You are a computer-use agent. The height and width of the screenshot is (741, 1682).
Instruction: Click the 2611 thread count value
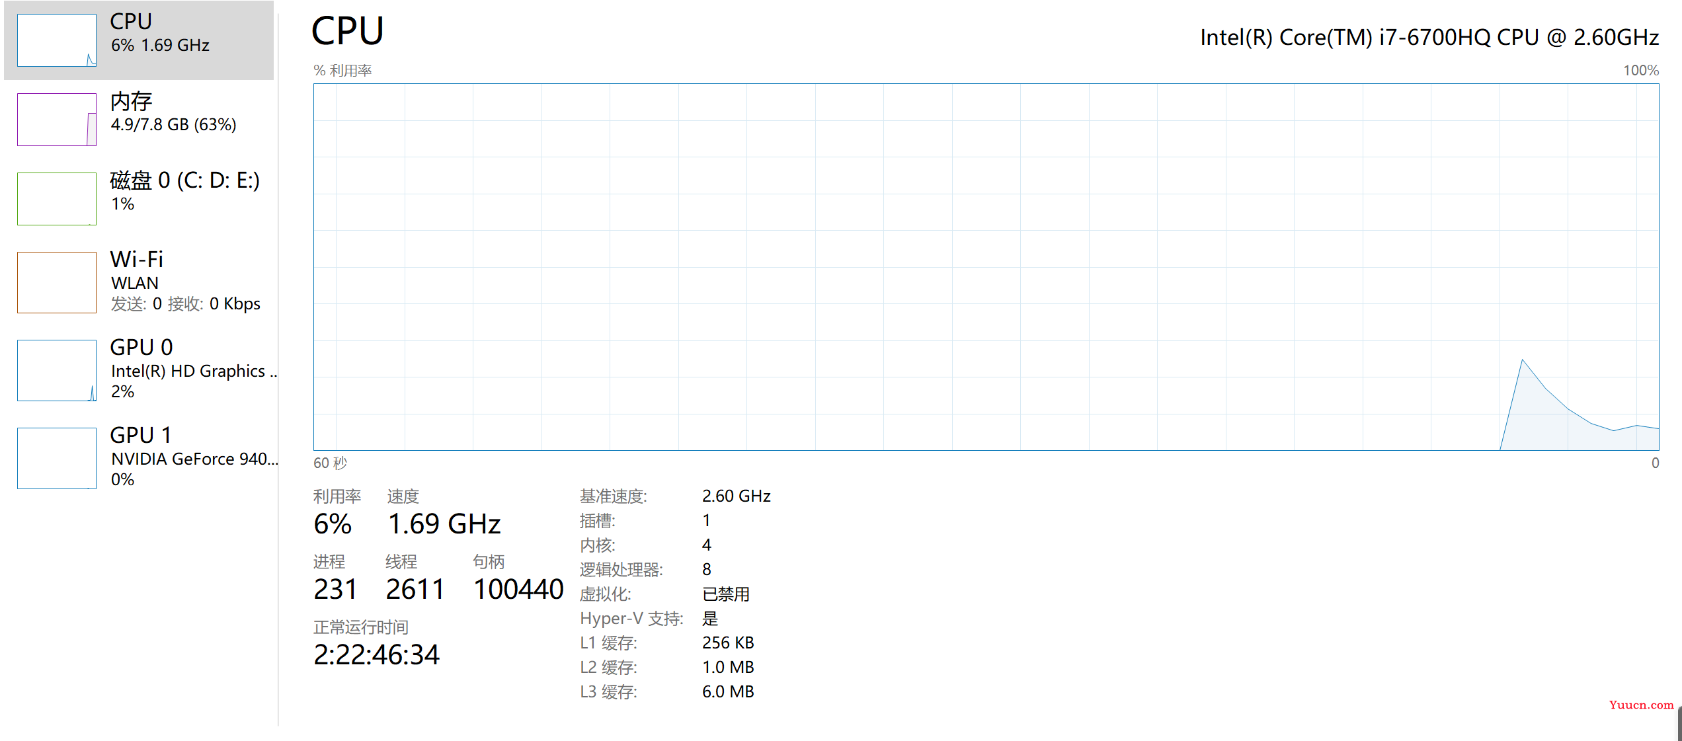tap(415, 590)
